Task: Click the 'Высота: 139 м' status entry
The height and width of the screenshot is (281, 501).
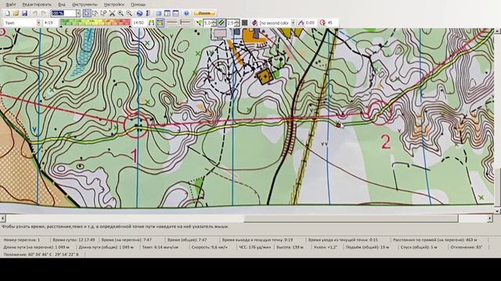Action: tap(290, 247)
